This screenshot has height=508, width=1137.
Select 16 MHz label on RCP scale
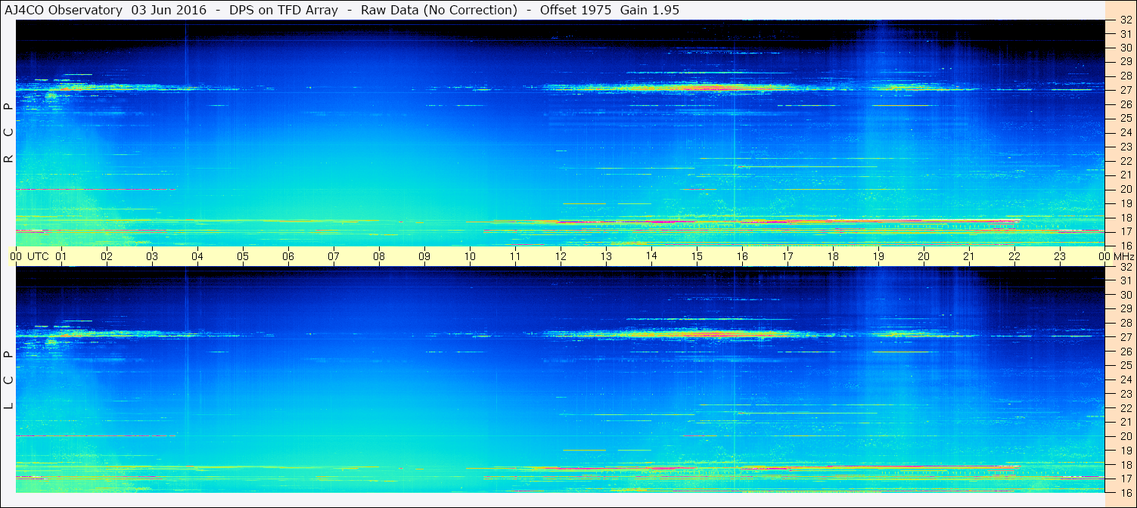[1125, 245]
